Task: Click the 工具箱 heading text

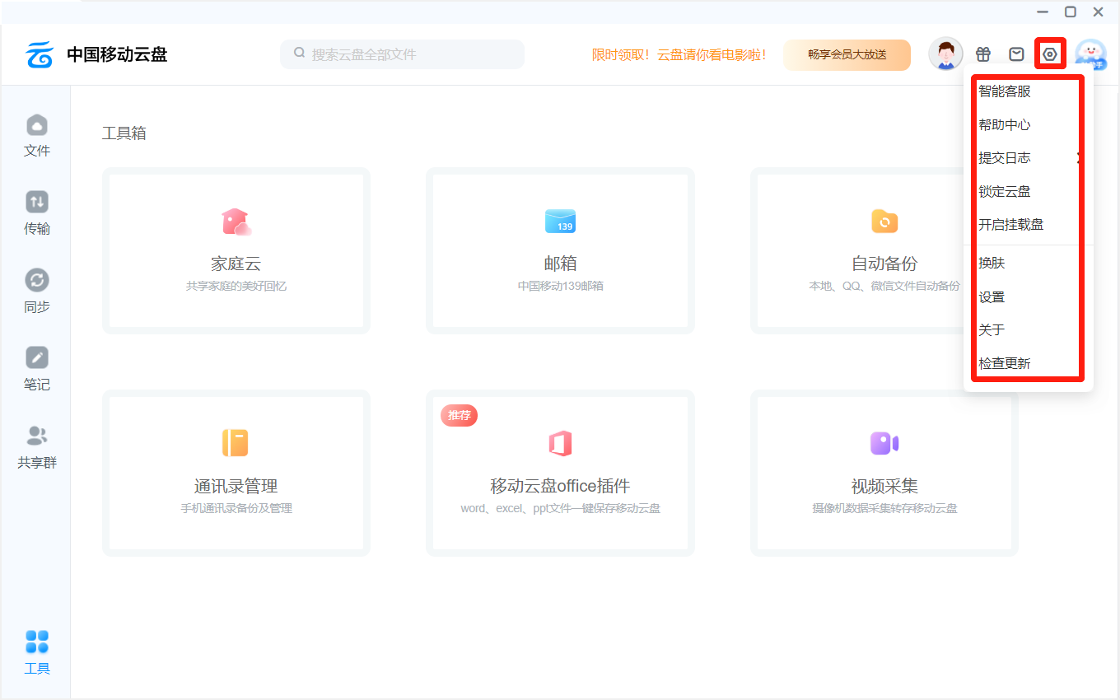Action: tap(124, 133)
